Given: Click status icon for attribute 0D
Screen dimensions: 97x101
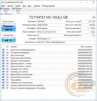Looking at the screenshot, I should pyautogui.click(x=3, y=82).
